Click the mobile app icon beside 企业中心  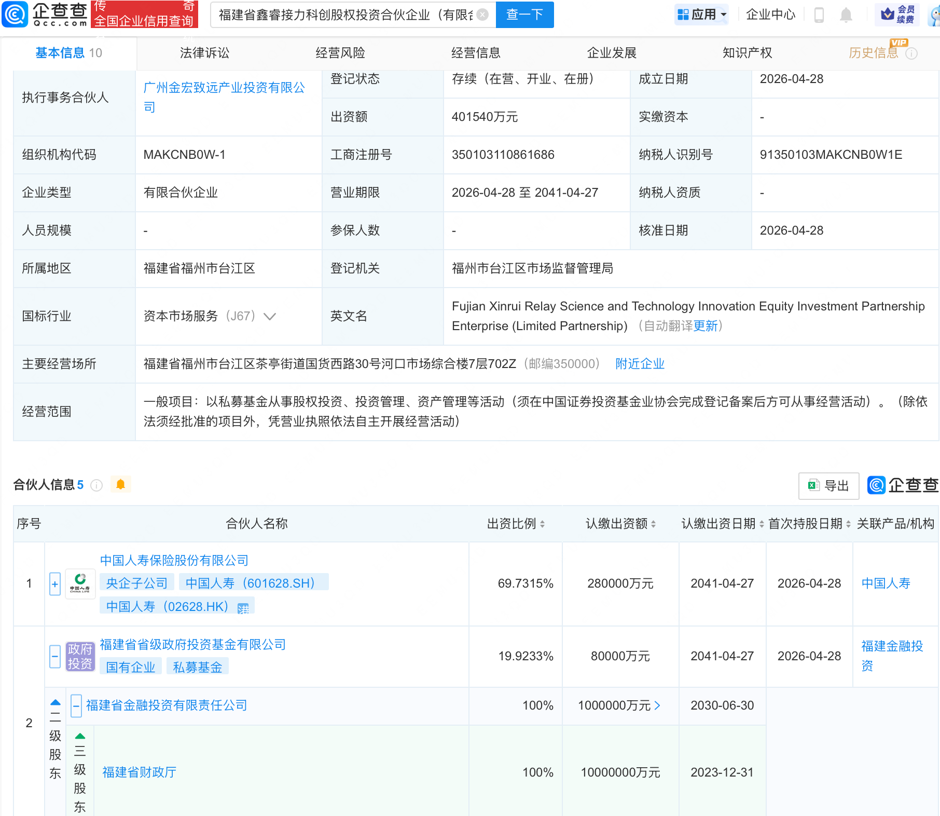point(820,15)
